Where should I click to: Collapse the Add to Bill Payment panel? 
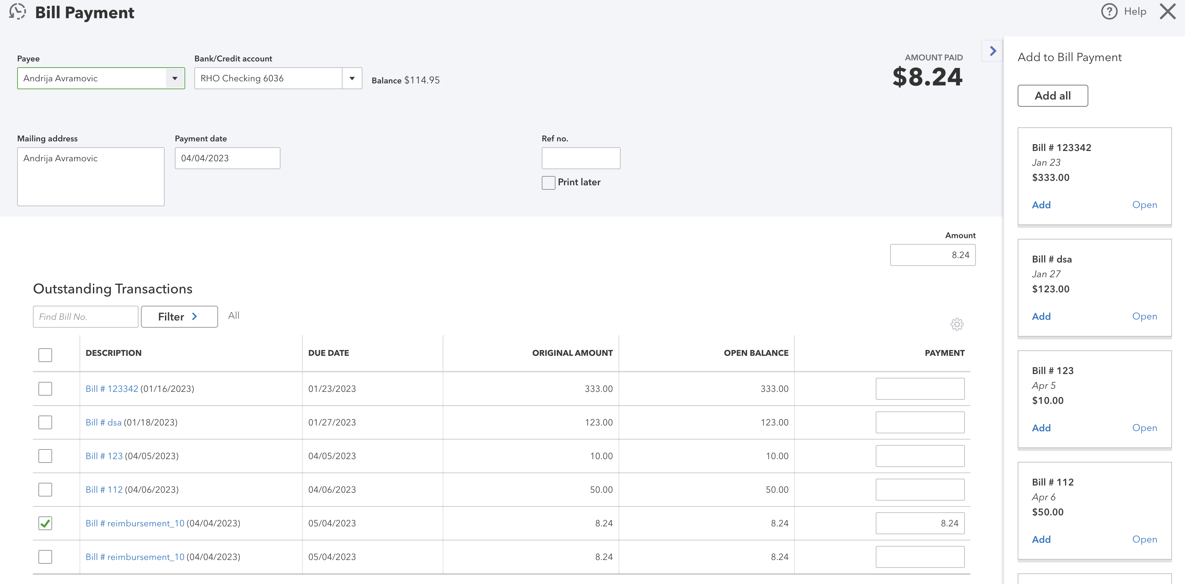[x=993, y=51]
